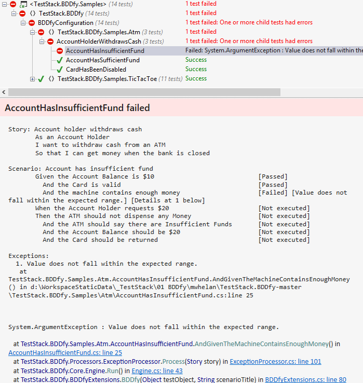Click 'And the Card should be returned' step
The width and height of the screenshot is (363, 383).
(x=100, y=240)
